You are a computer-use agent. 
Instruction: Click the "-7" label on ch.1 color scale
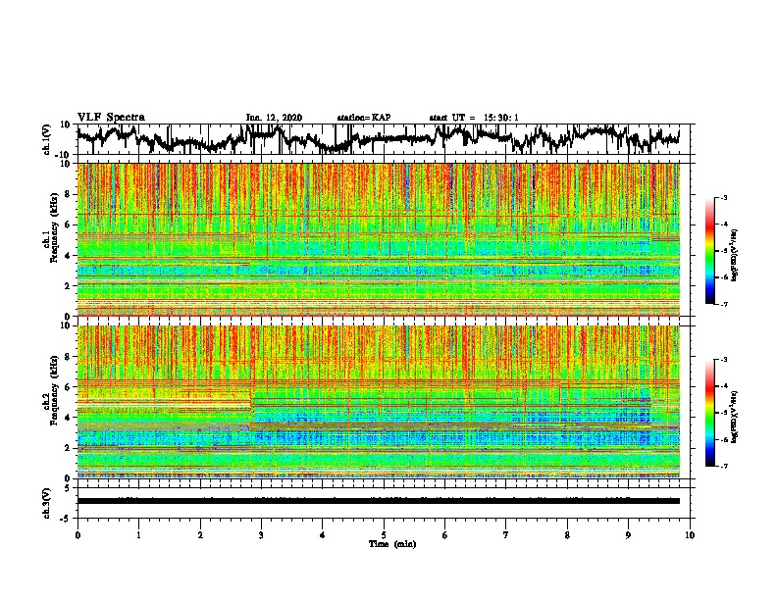click(723, 304)
